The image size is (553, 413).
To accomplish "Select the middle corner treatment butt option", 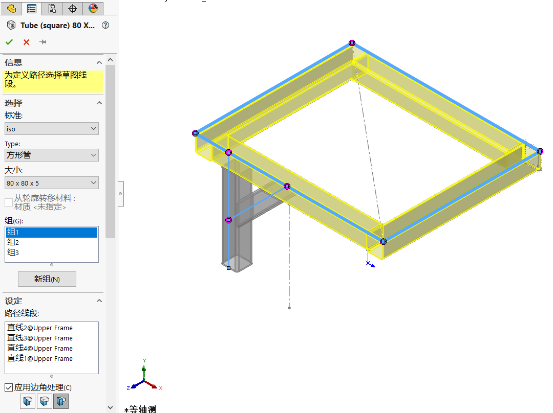I will point(44,401).
